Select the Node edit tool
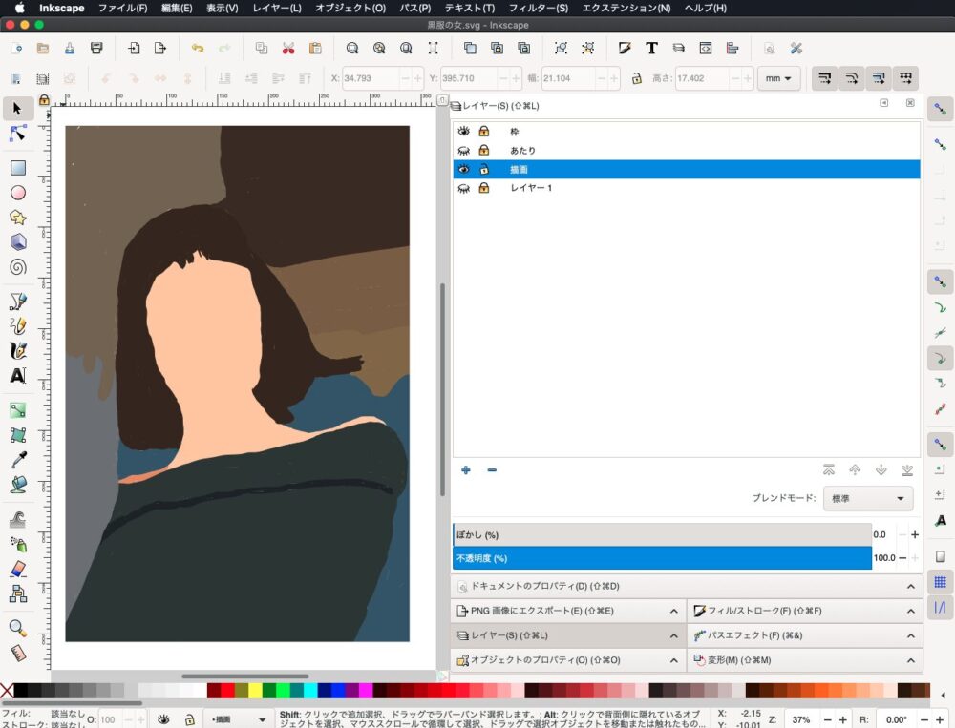Screen dimensions: 955x728 (17, 133)
